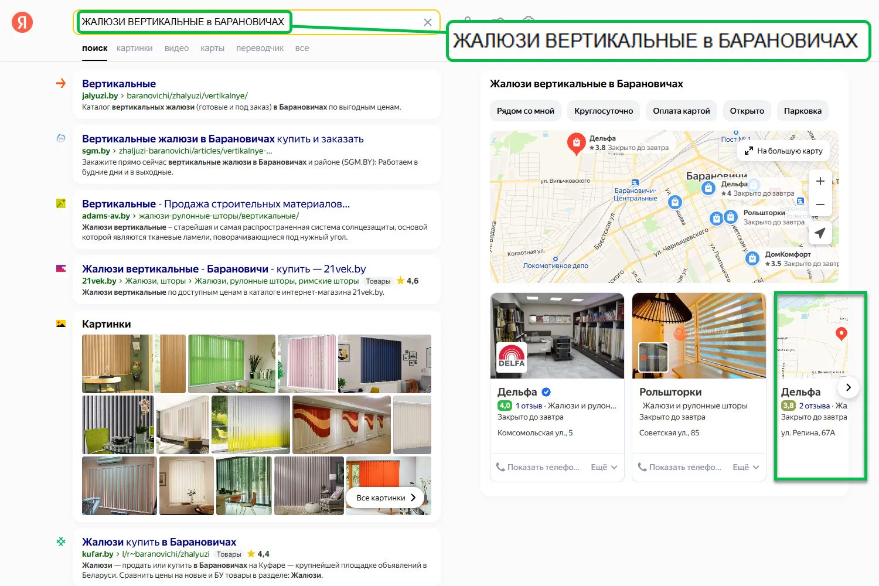This screenshot has height=586, width=879.
Task: Switch to the «карты» tab
Action: 212,48
